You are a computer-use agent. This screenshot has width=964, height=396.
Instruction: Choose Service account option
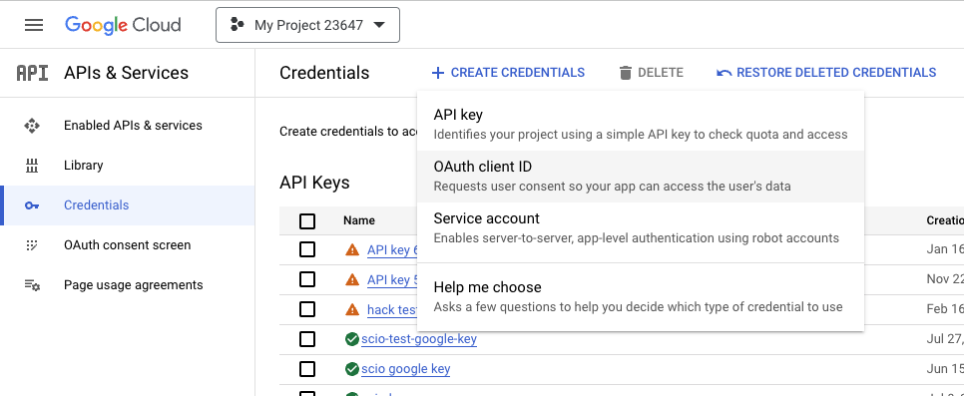640,228
